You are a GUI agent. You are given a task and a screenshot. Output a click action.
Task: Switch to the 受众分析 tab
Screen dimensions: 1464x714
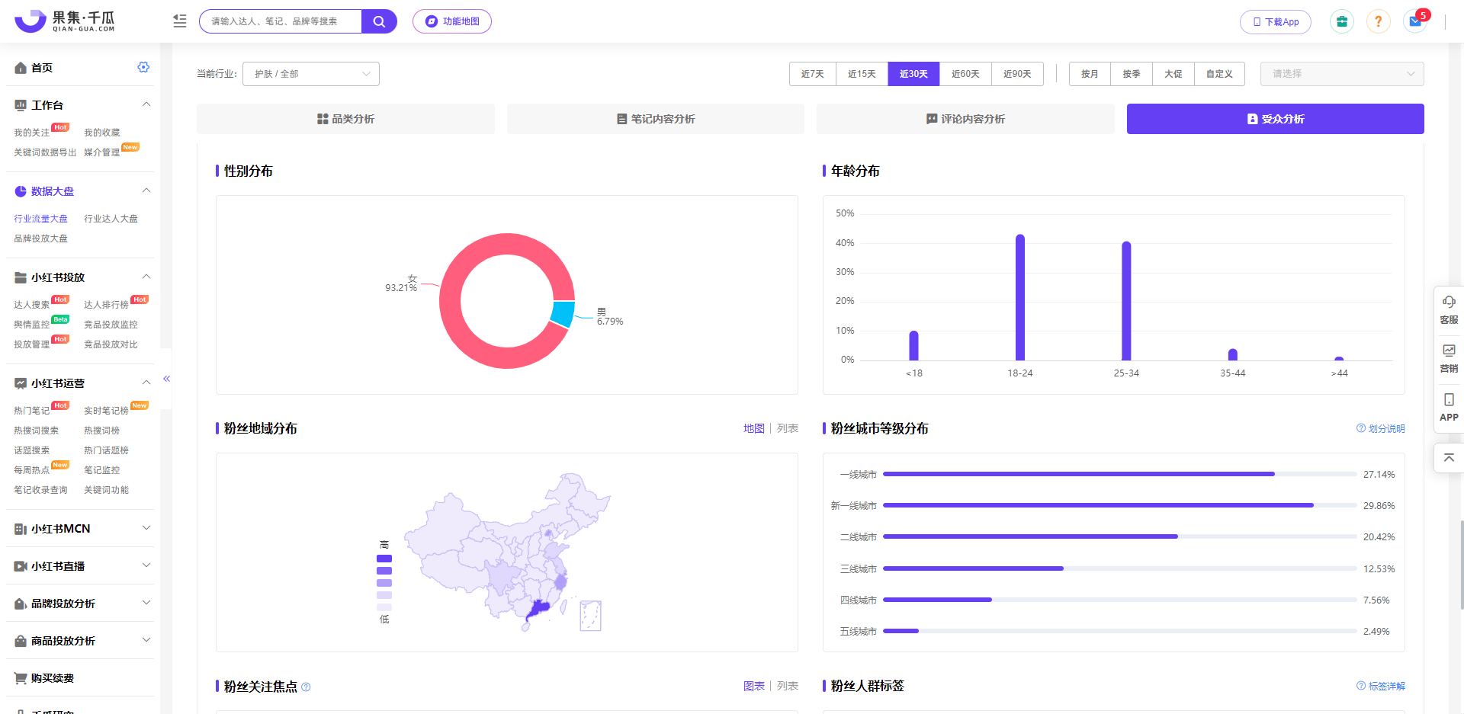pyautogui.click(x=1276, y=119)
